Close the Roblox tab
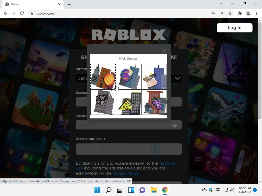 coord(59,4)
